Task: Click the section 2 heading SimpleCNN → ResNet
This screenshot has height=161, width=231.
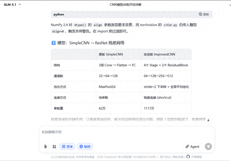Action: (x=88, y=43)
